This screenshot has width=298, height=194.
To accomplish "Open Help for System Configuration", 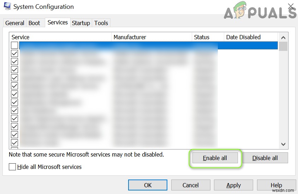I will click(x=276, y=185).
